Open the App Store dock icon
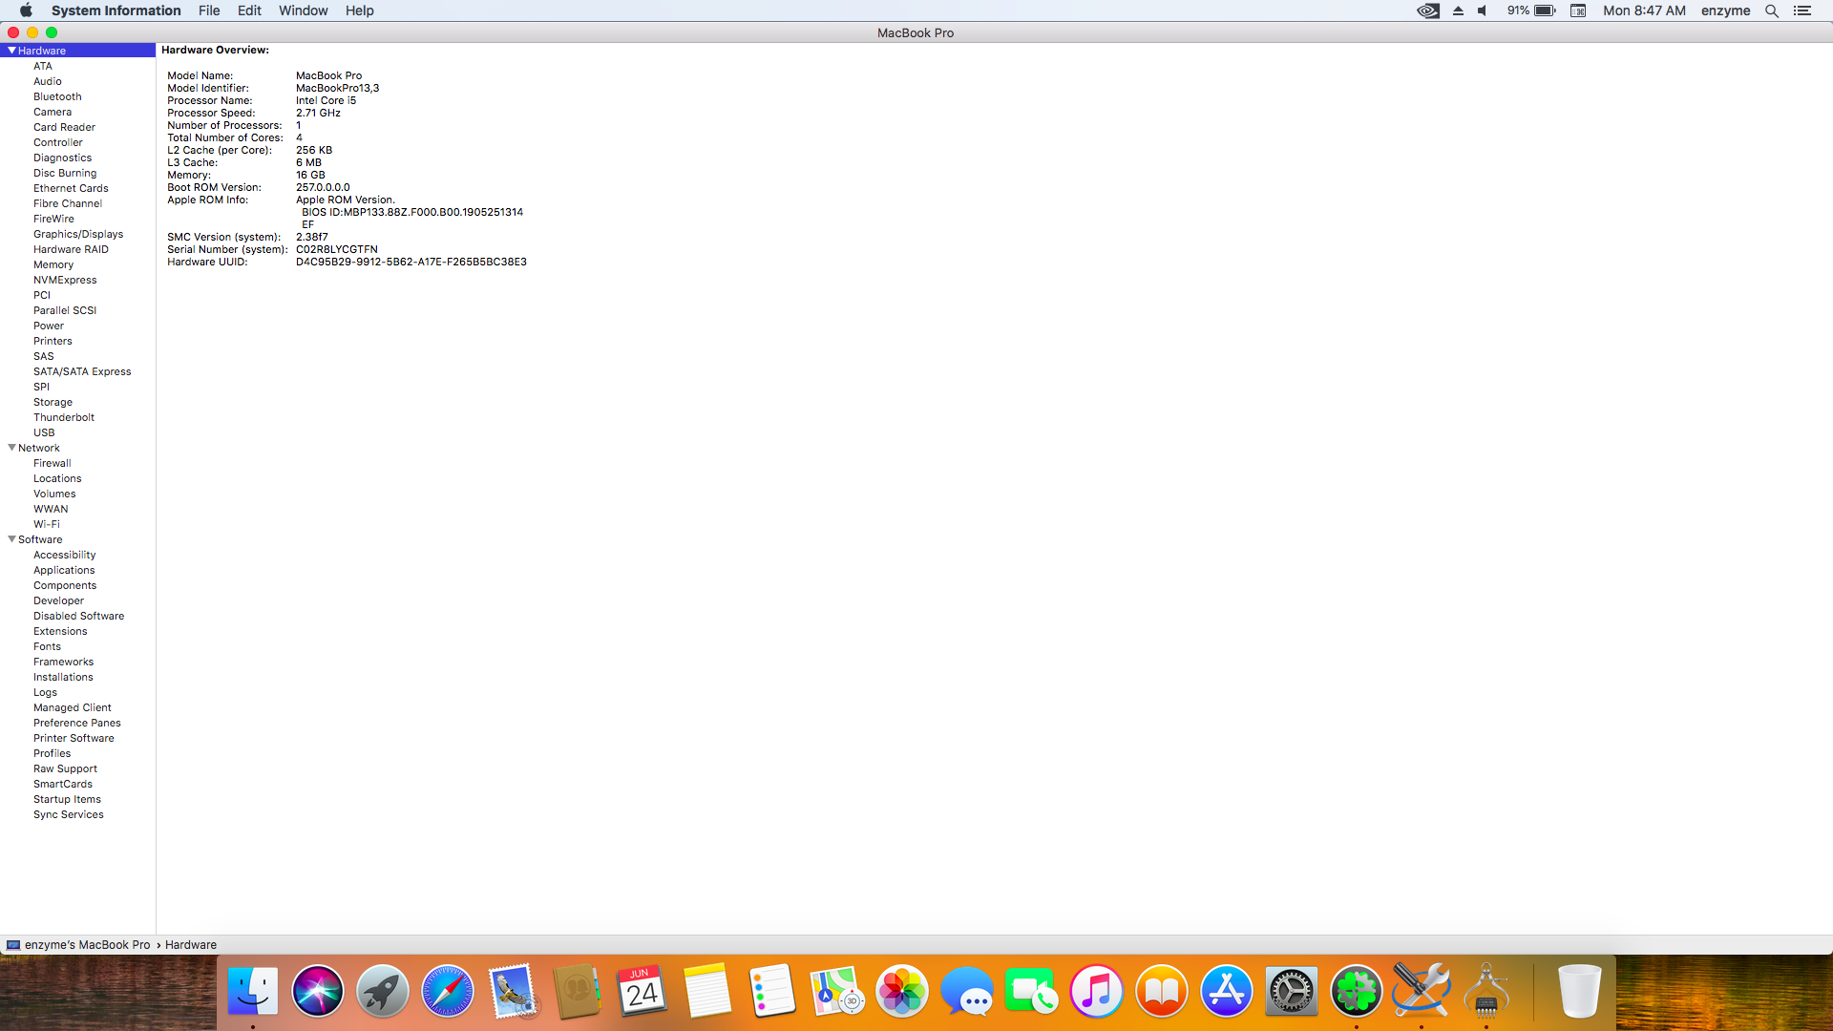The width and height of the screenshot is (1833, 1031). 1226,992
